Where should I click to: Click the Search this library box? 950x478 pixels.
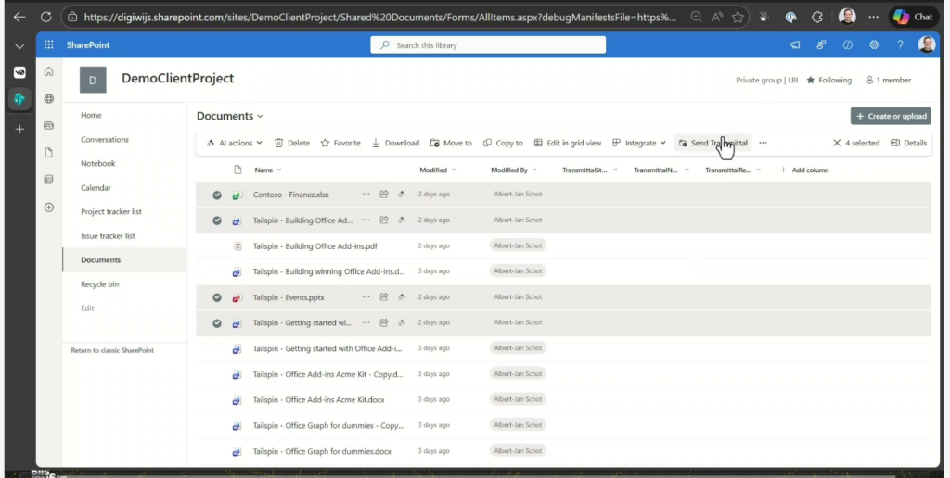[488, 44]
